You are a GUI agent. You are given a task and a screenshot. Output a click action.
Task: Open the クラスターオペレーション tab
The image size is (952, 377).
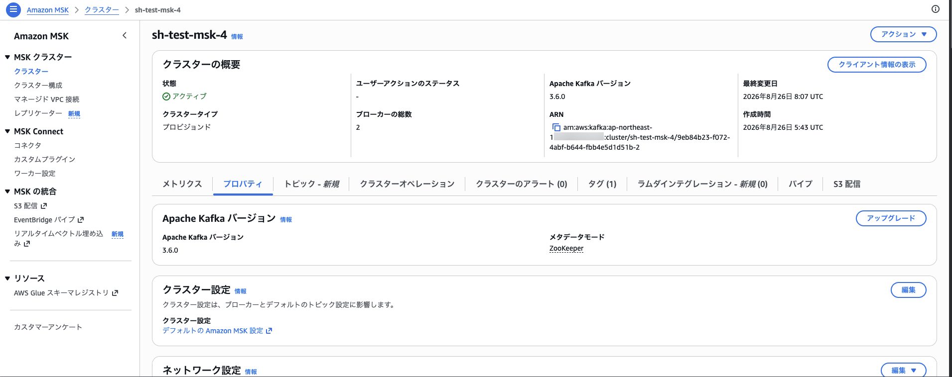407,184
